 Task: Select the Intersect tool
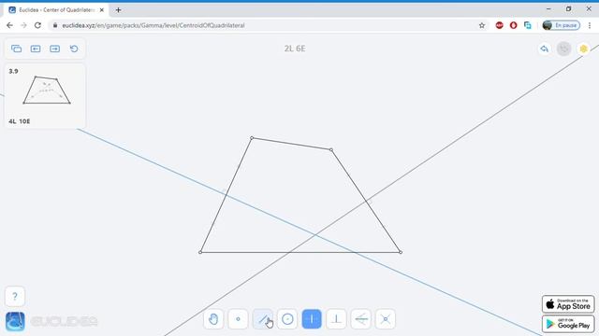386,319
